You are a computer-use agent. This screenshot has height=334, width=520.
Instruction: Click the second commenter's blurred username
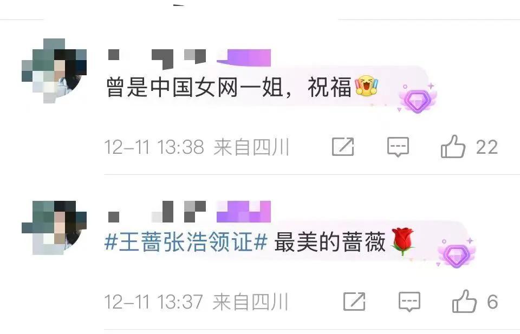pos(157,212)
